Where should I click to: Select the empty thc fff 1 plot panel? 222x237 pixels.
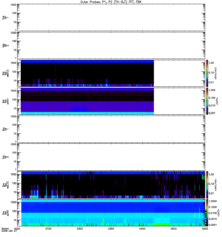coord(111,129)
